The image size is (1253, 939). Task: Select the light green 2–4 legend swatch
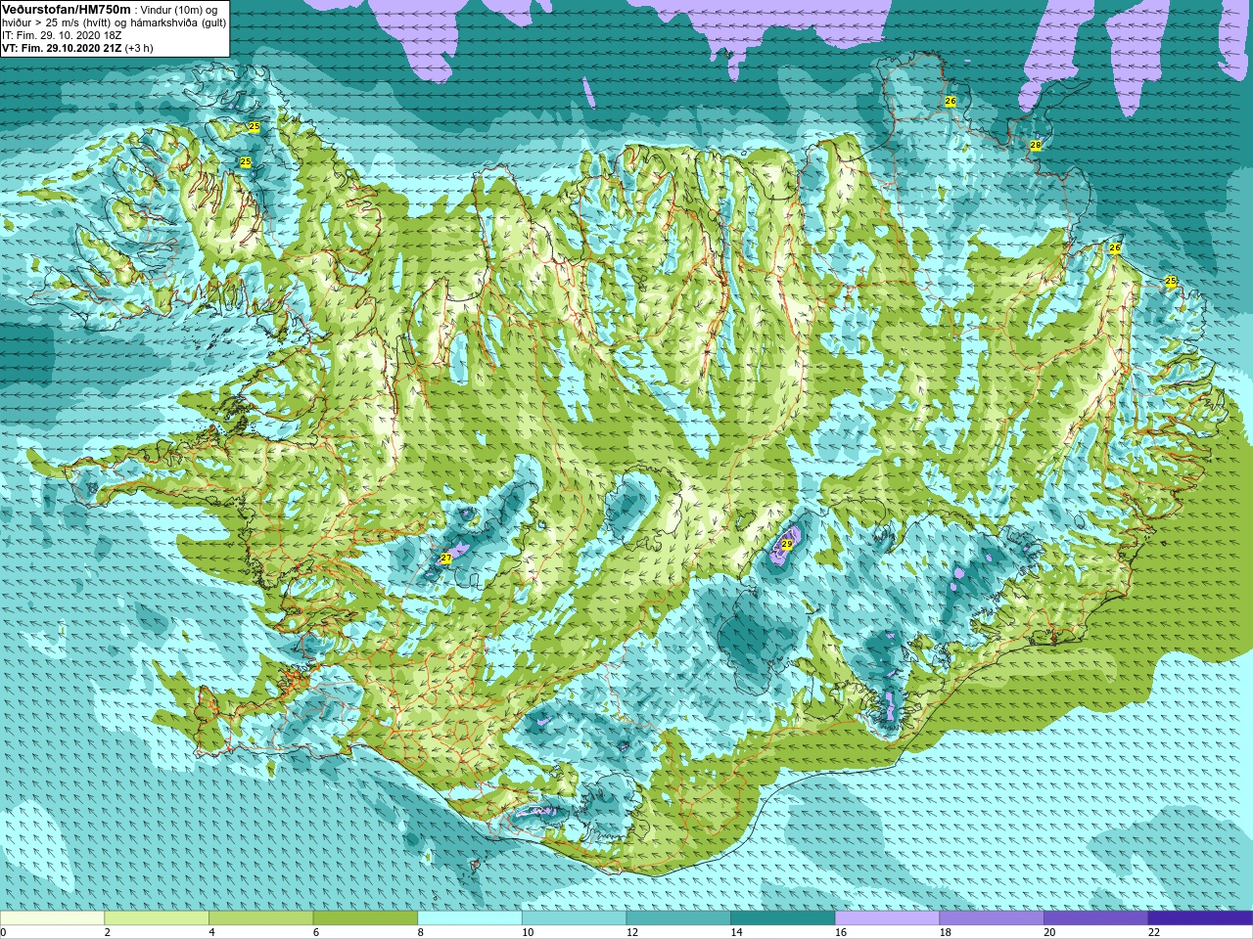[157, 917]
